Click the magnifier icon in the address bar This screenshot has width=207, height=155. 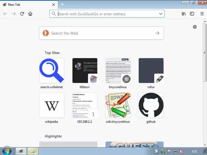pos(54,14)
